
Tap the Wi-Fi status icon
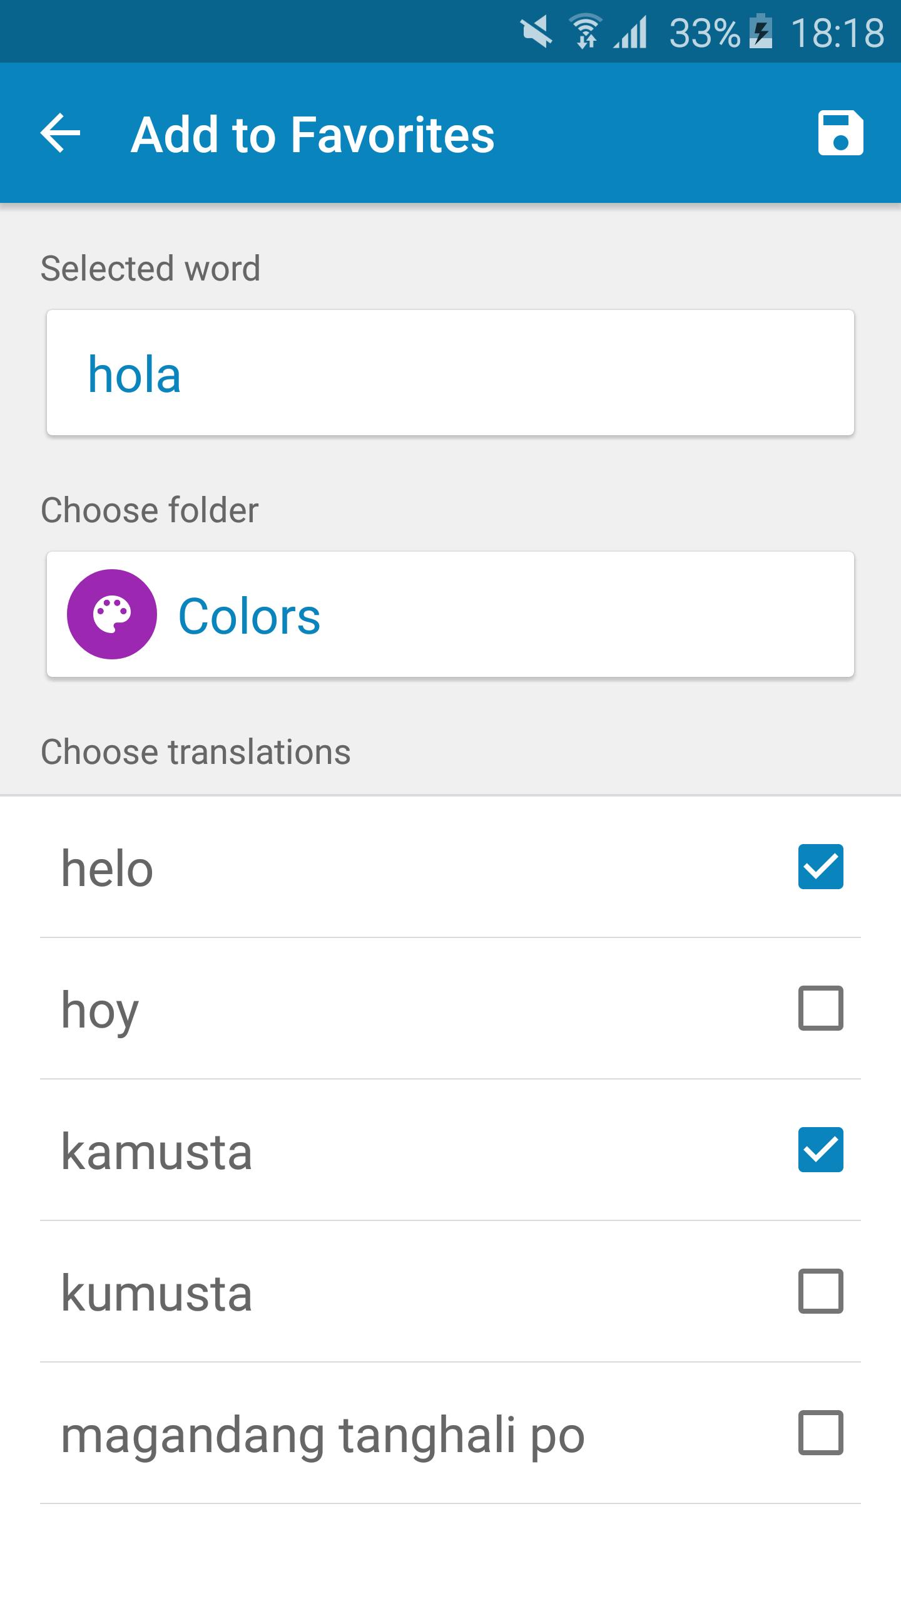pyautogui.click(x=586, y=33)
